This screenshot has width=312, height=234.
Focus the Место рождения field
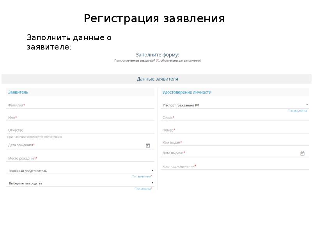(x=80, y=158)
